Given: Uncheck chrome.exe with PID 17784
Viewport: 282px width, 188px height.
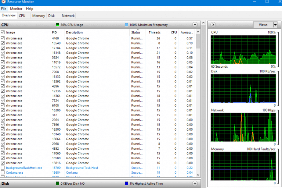Looking at the screenshot, I should tap(3, 48).
